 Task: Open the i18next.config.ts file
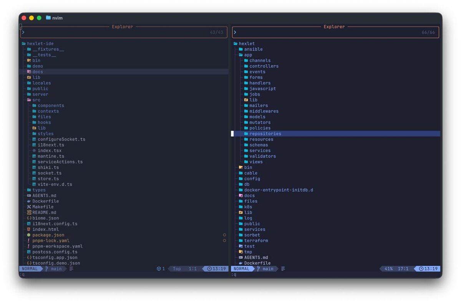pos(55,224)
